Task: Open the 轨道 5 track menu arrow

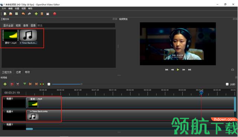Action: (5, 99)
